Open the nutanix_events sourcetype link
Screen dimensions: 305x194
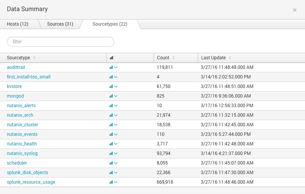tap(22, 134)
